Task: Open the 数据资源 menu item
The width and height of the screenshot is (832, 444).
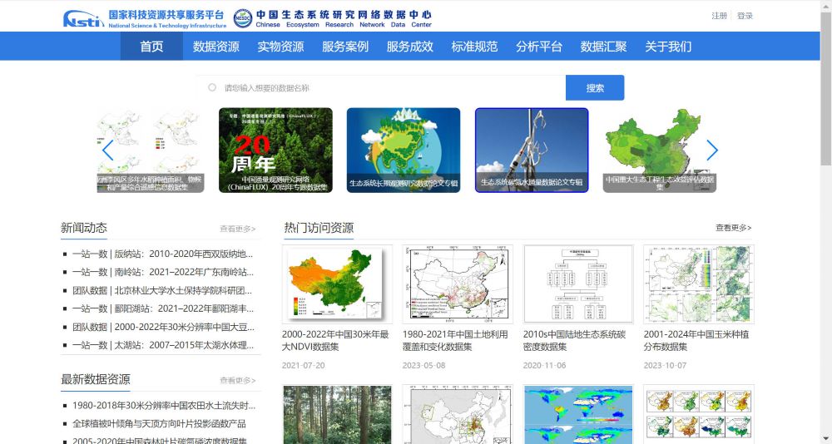Action: click(215, 47)
